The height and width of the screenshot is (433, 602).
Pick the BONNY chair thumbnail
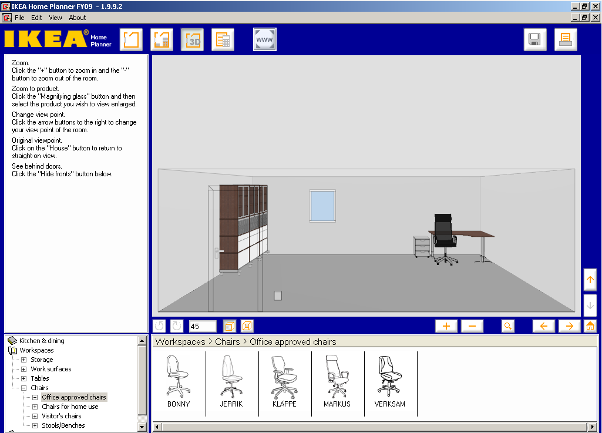point(179,381)
